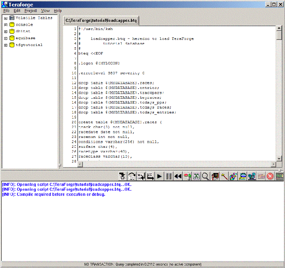This screenshot has width=285, height=268.
Task: Open the File menu
Action: pyautogui.click(x=6, y=11)
